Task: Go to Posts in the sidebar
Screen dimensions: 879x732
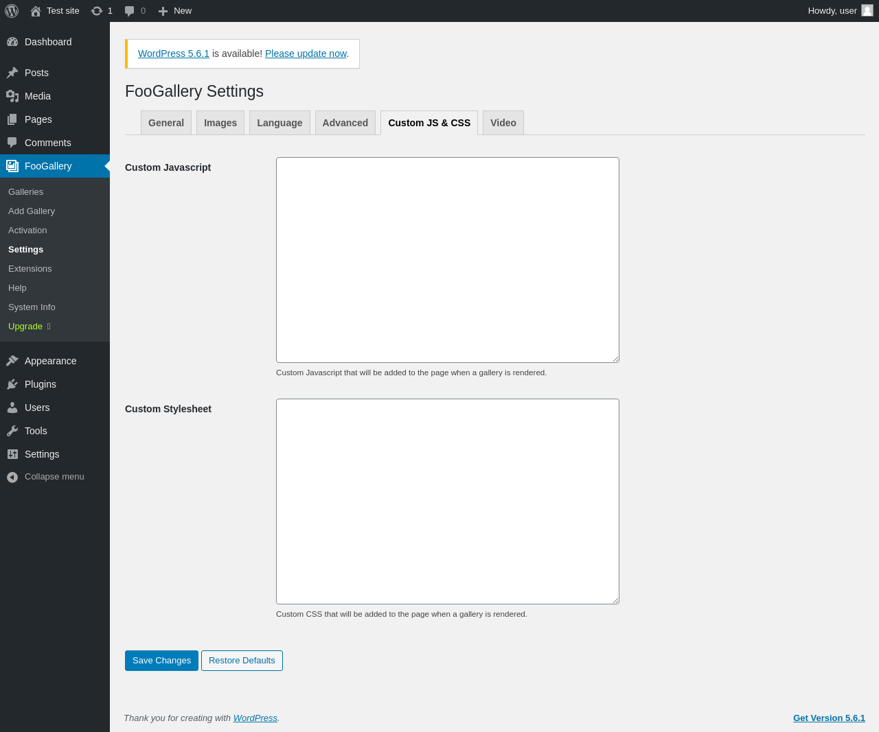Action: tap(55, 73)
